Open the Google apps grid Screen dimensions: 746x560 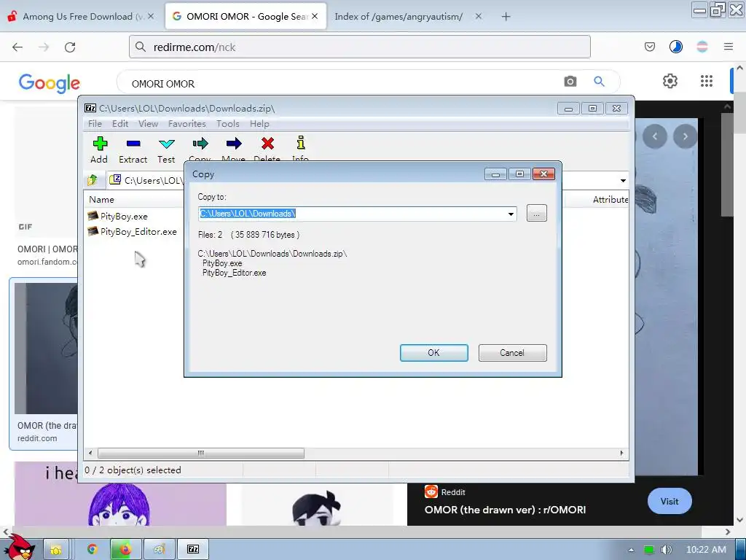coord(707,81)
